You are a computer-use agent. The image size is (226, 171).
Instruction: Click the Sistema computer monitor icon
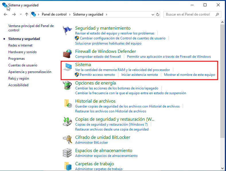coord(67,67)
